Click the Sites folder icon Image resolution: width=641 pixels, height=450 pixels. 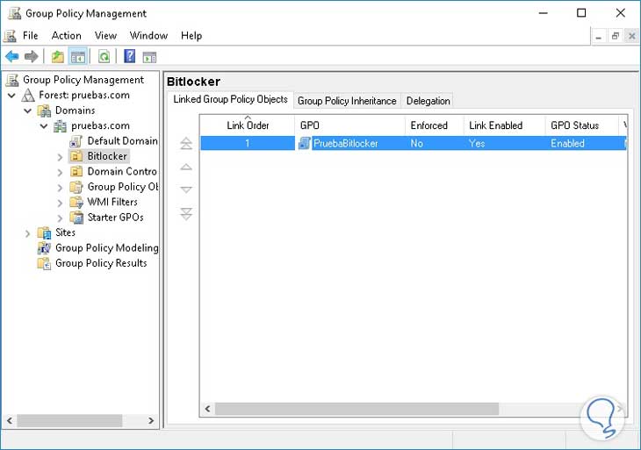(44, 232)
